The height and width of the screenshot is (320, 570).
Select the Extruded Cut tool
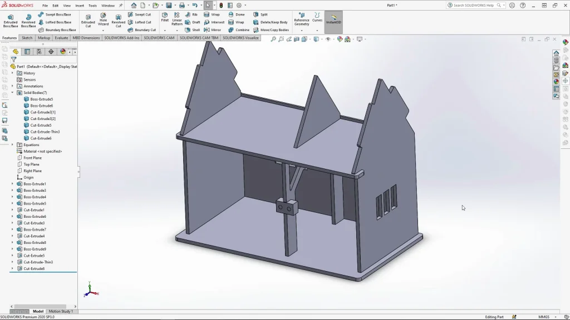88,19
